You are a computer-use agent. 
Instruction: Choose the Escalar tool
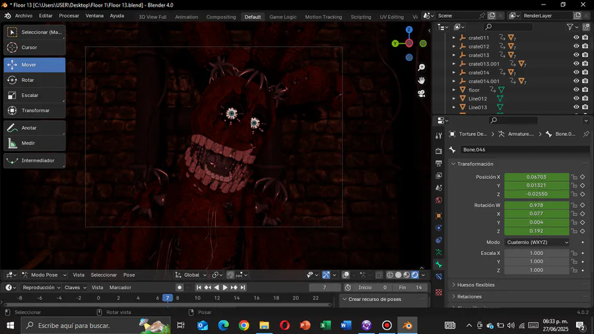tap(34, 95)
